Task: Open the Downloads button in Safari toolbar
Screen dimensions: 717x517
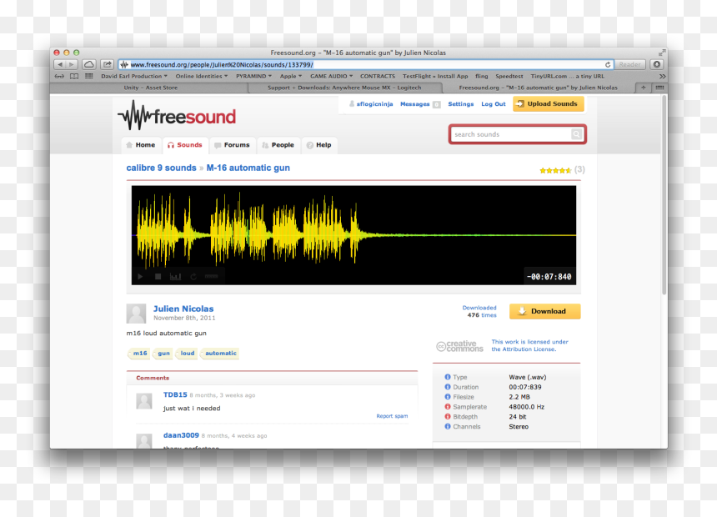Action: pyautogui.click(x=657, y=64)
